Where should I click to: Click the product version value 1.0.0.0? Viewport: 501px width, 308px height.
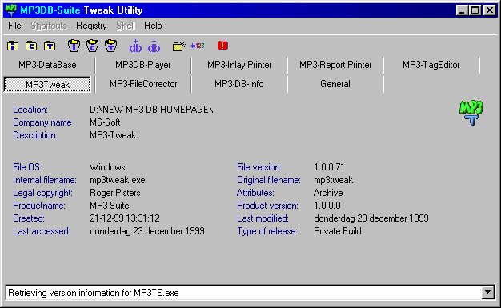pyautogui.click(x=327, y=206)
